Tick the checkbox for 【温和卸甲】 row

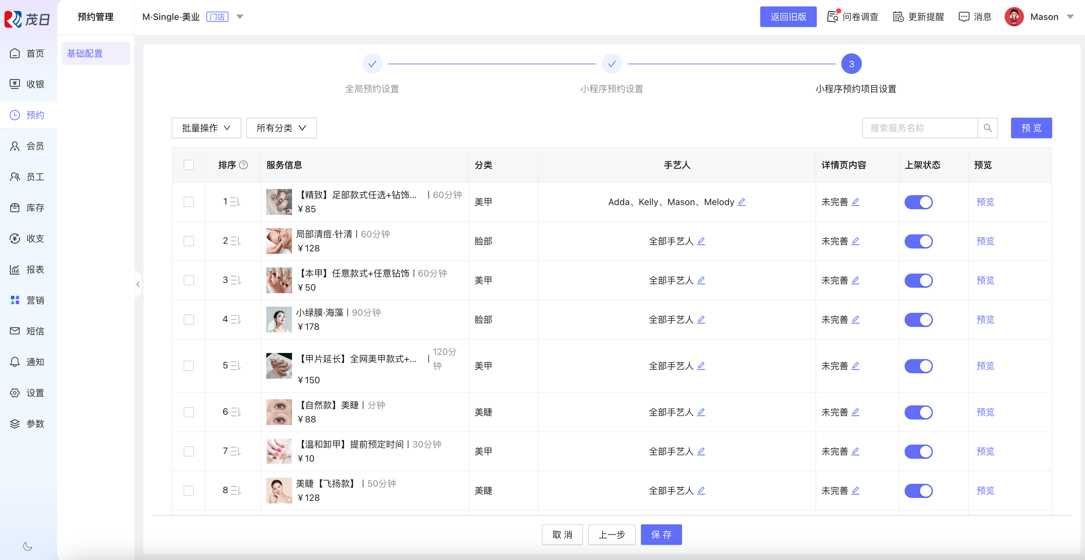point(189,451)
